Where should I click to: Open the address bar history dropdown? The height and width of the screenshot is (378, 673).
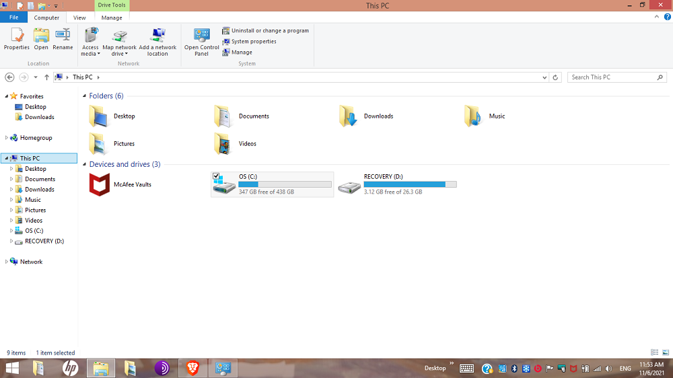[544, 77]
